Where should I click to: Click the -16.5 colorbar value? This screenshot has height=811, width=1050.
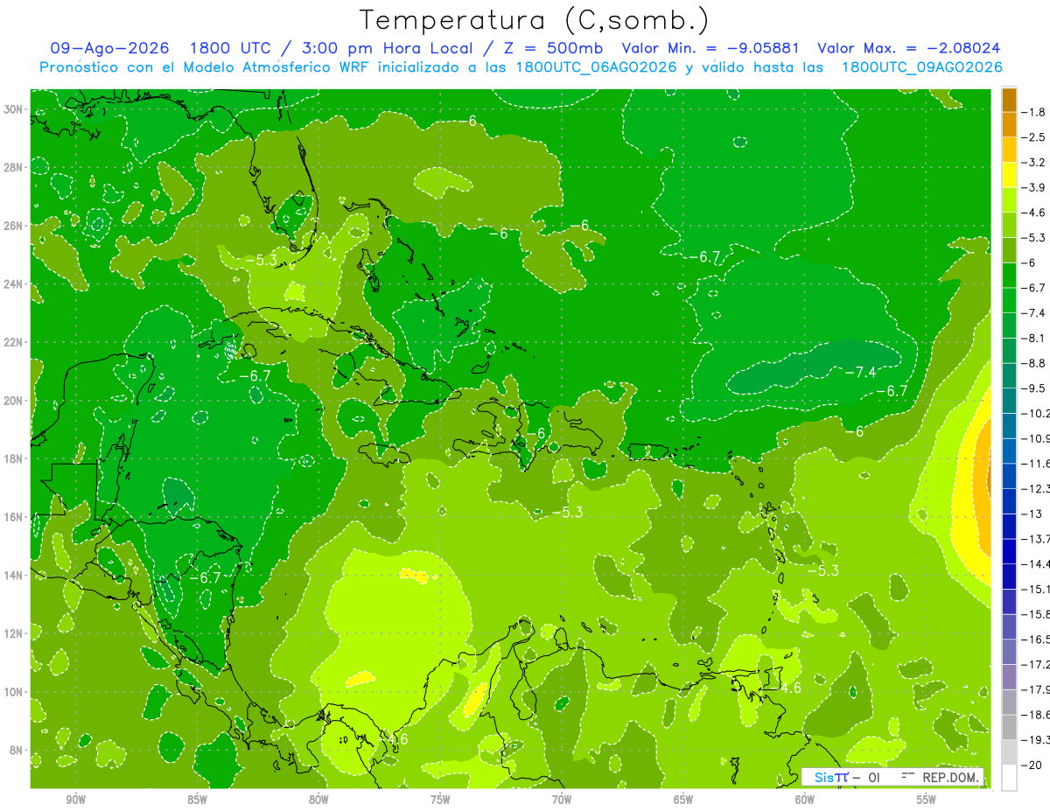(x=1035, y=640)
